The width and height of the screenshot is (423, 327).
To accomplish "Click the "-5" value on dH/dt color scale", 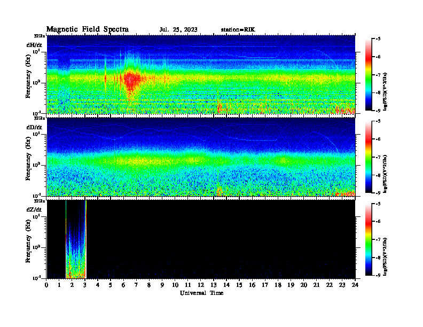I will (x=378, y=39).
